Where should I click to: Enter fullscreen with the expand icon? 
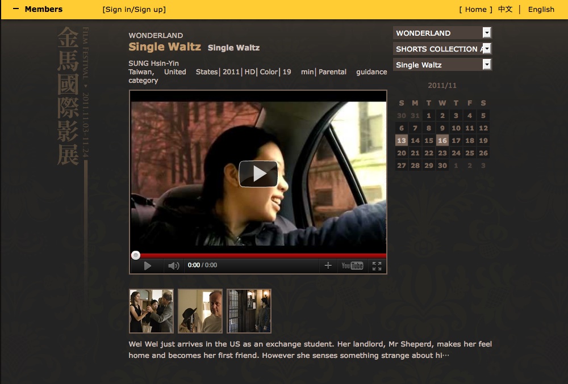pyautogui.click(x=377, y=266)
